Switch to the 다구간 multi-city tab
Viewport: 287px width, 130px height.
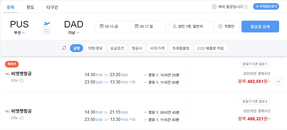(52, 7)
